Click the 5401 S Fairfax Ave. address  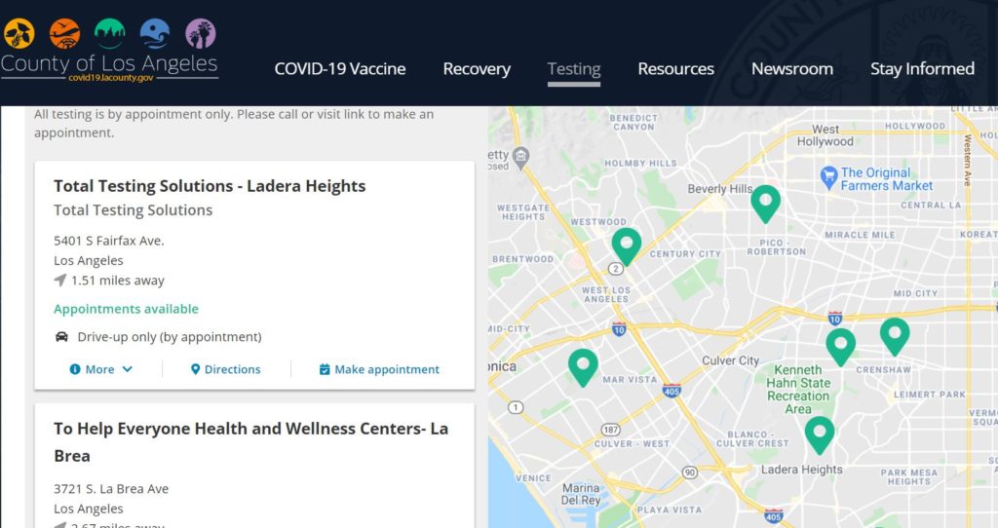tap(109, 241)
